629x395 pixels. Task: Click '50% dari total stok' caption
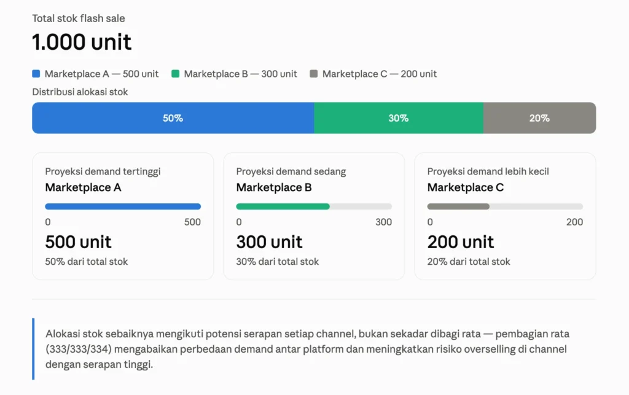click(x=86, y=262)
